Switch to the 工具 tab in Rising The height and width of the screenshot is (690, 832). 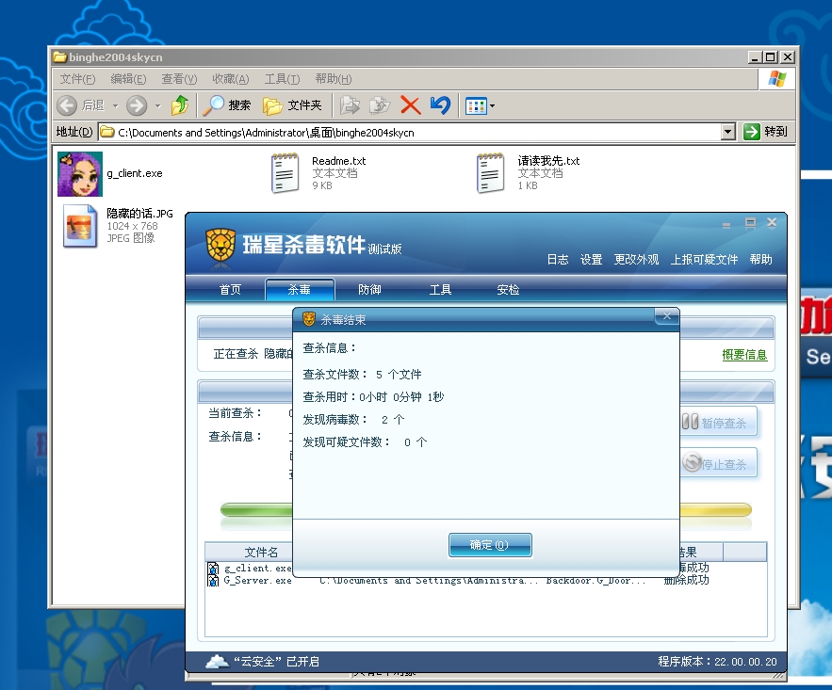pyautogui.click(x=440, y=289)
